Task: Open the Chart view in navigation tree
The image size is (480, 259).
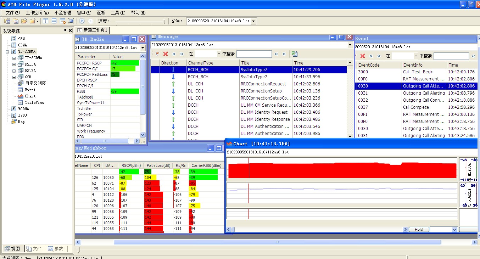Action: (30, 96)
